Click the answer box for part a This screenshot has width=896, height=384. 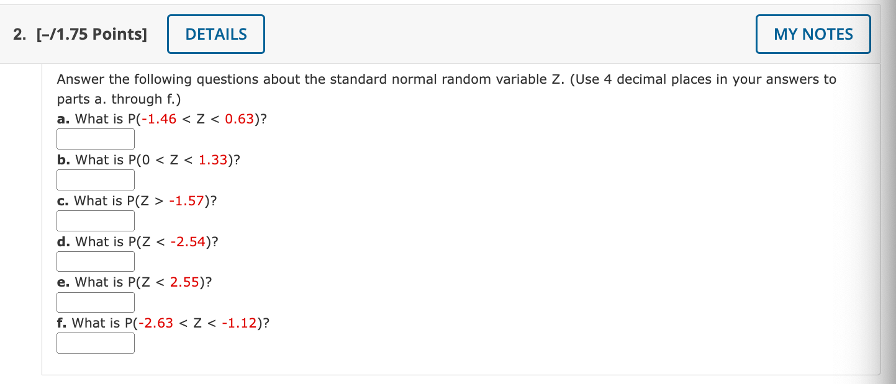tap(95, 138)
